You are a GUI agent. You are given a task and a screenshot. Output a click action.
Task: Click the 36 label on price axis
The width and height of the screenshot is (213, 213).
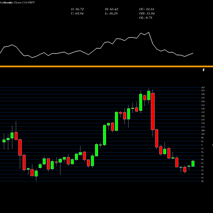[x=202, y=181]
